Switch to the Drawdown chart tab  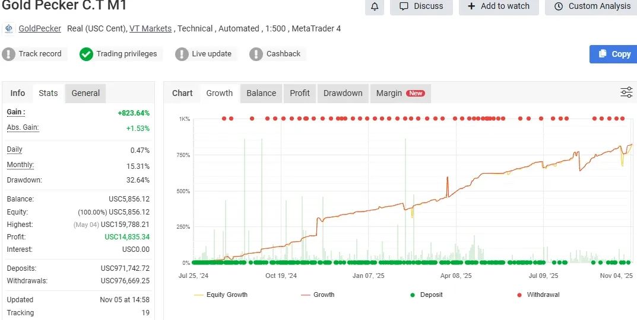(343, 93)
